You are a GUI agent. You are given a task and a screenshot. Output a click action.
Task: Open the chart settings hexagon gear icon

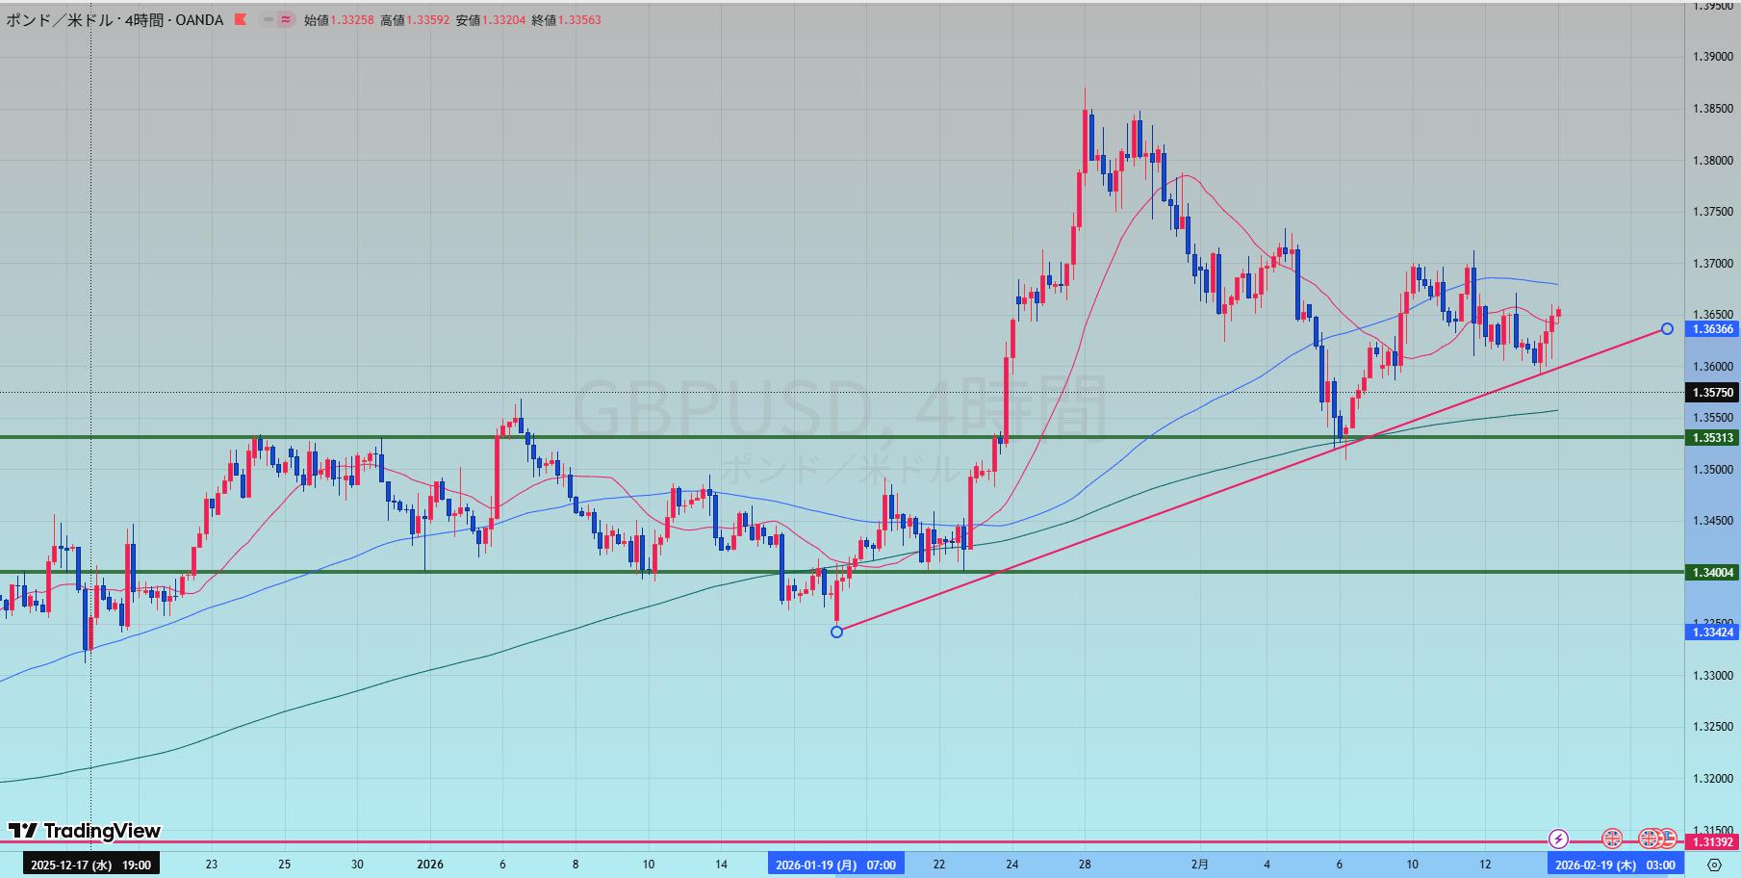point(1714,865)
